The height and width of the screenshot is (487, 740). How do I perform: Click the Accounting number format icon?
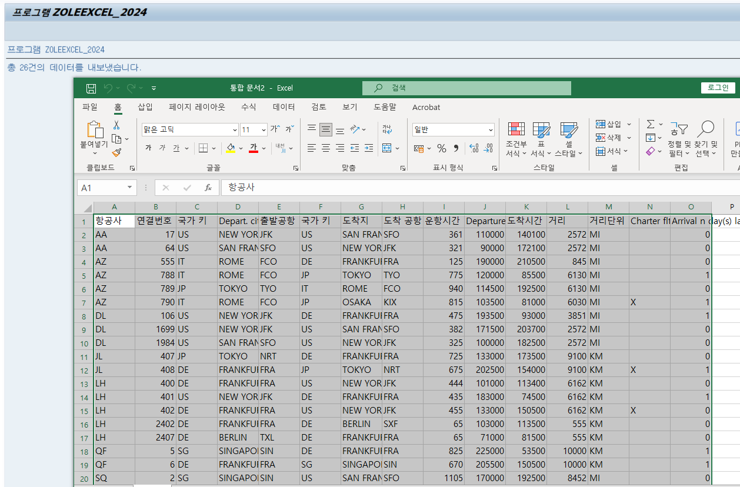click(419, 148)
